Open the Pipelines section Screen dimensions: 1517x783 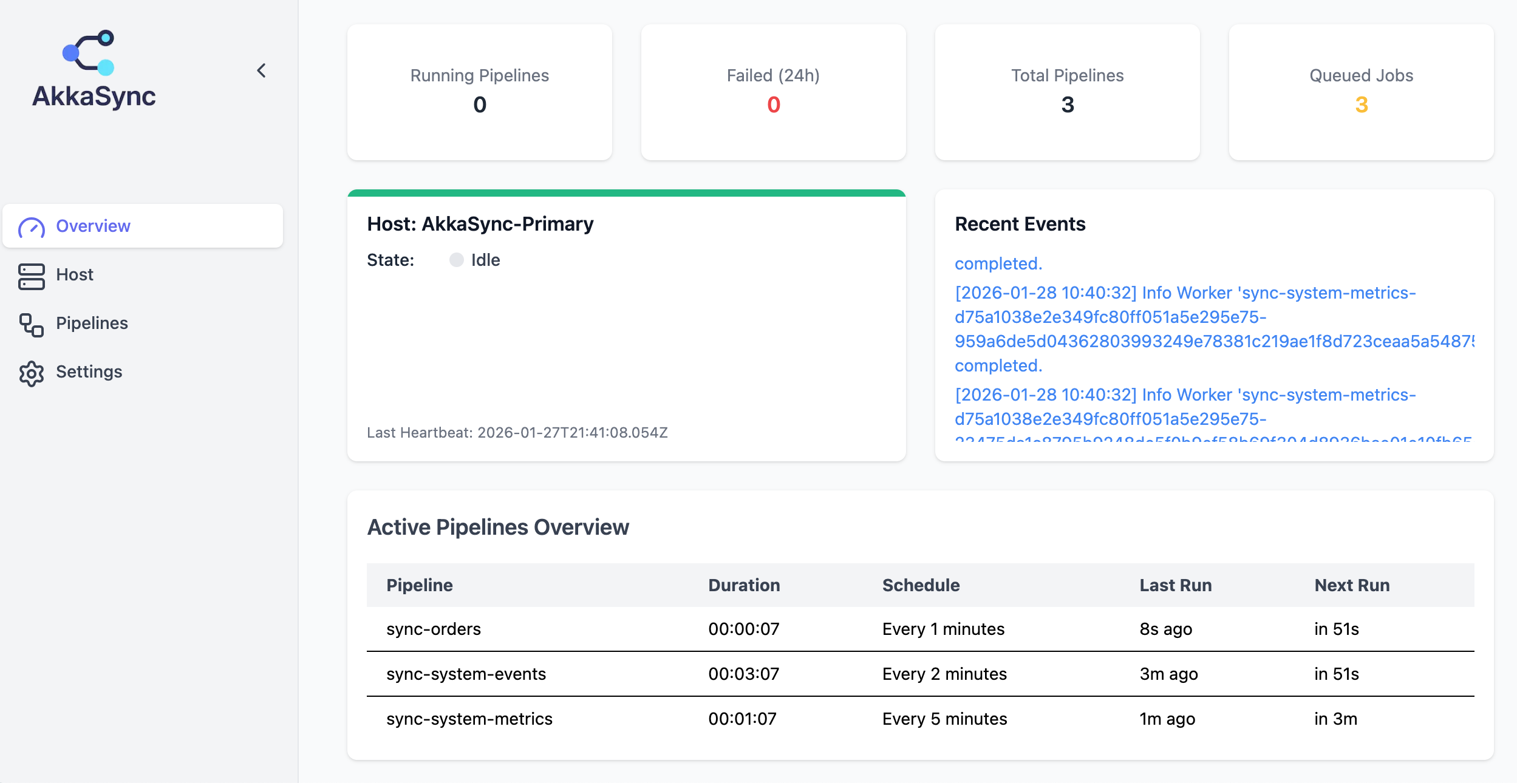coord(92,324)
